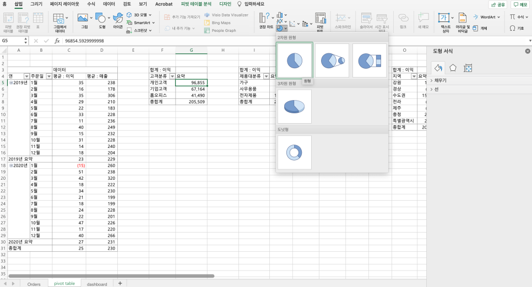
Task: Open the 연 filter dropdown
Action: click(26, 76)
